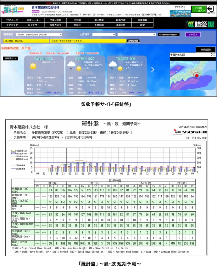The width and height of the screenshot is (217, 266).
Task: Click the 画面登録 button
Action: pyautogui.click(x=206, y=50)
